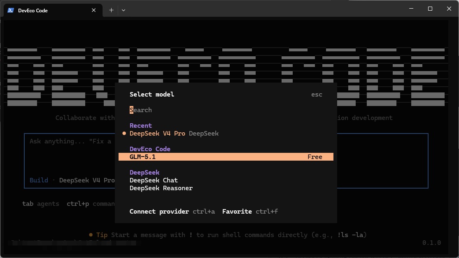Viewport: 459px width, 258px height.
Task: Minimize the terminal window
Action: 411,9
